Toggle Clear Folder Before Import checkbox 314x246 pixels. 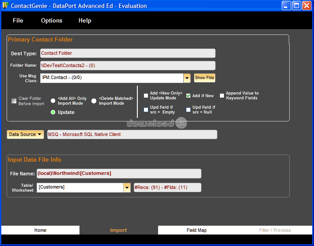click(x=14, y=101)
